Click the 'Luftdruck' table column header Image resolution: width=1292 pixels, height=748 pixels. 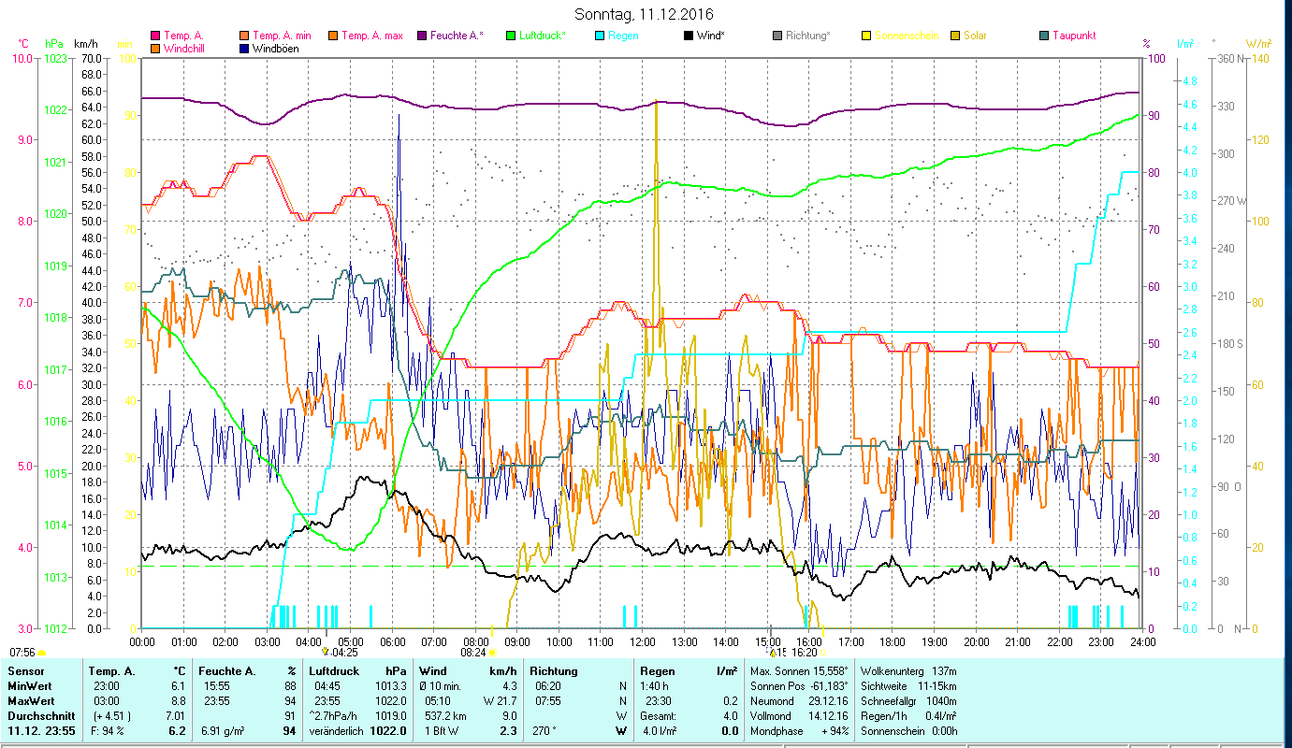tap(334, 671)
